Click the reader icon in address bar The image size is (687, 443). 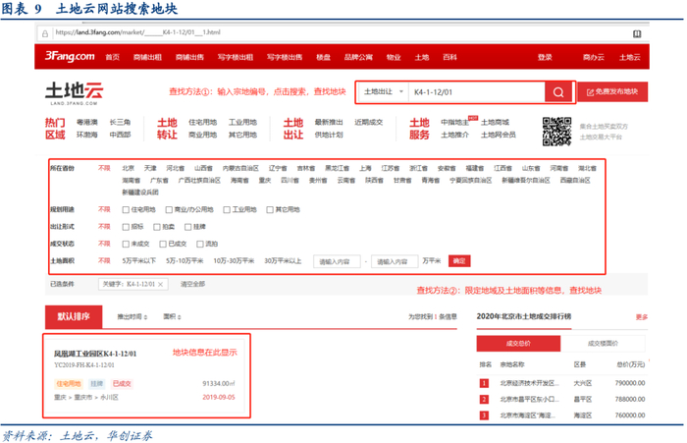click(x=637, y=33)
